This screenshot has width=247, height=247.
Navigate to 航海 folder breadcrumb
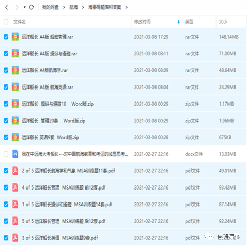click(x=73, y=7)
